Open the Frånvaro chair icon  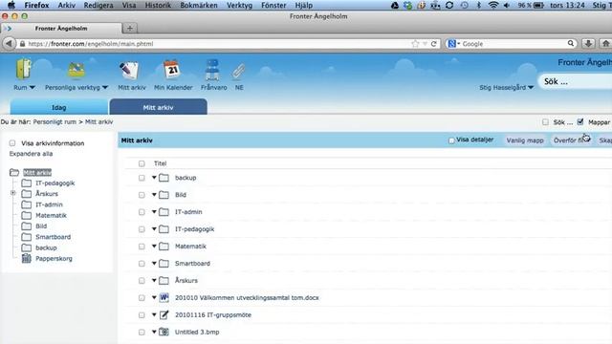pyautogui.click(x=212, y=70)
